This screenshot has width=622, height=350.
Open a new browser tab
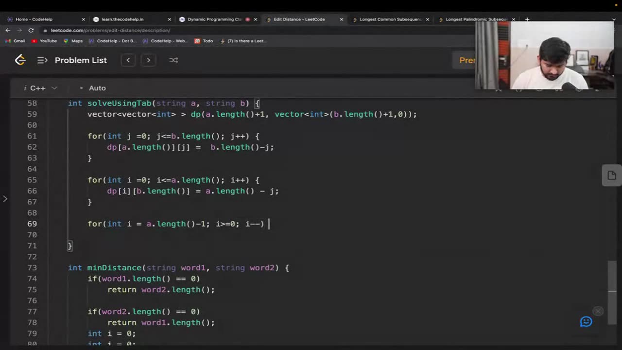pyautogui.click(x=527, y=19)
